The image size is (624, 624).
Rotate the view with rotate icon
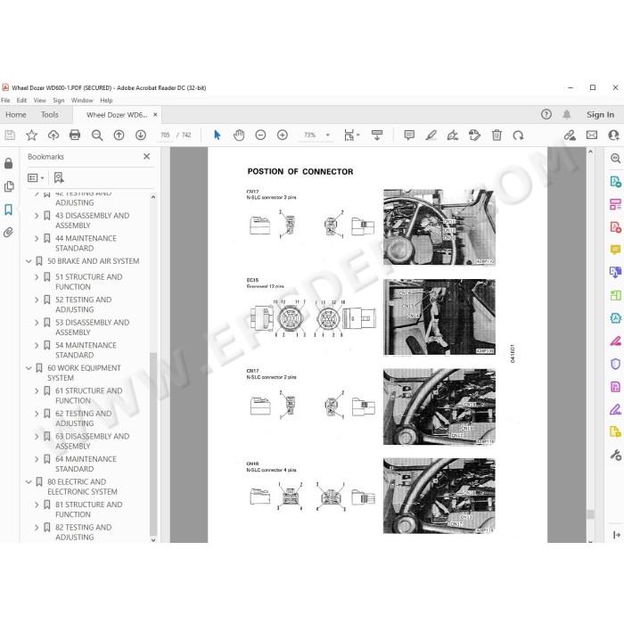pos(518,135)
